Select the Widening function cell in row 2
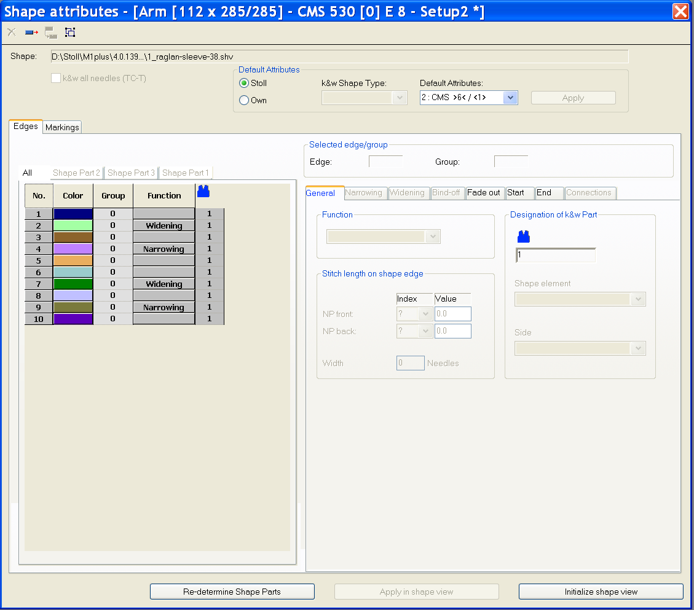Viewport: 694px width, 610px height. click(x=164, y=225)
